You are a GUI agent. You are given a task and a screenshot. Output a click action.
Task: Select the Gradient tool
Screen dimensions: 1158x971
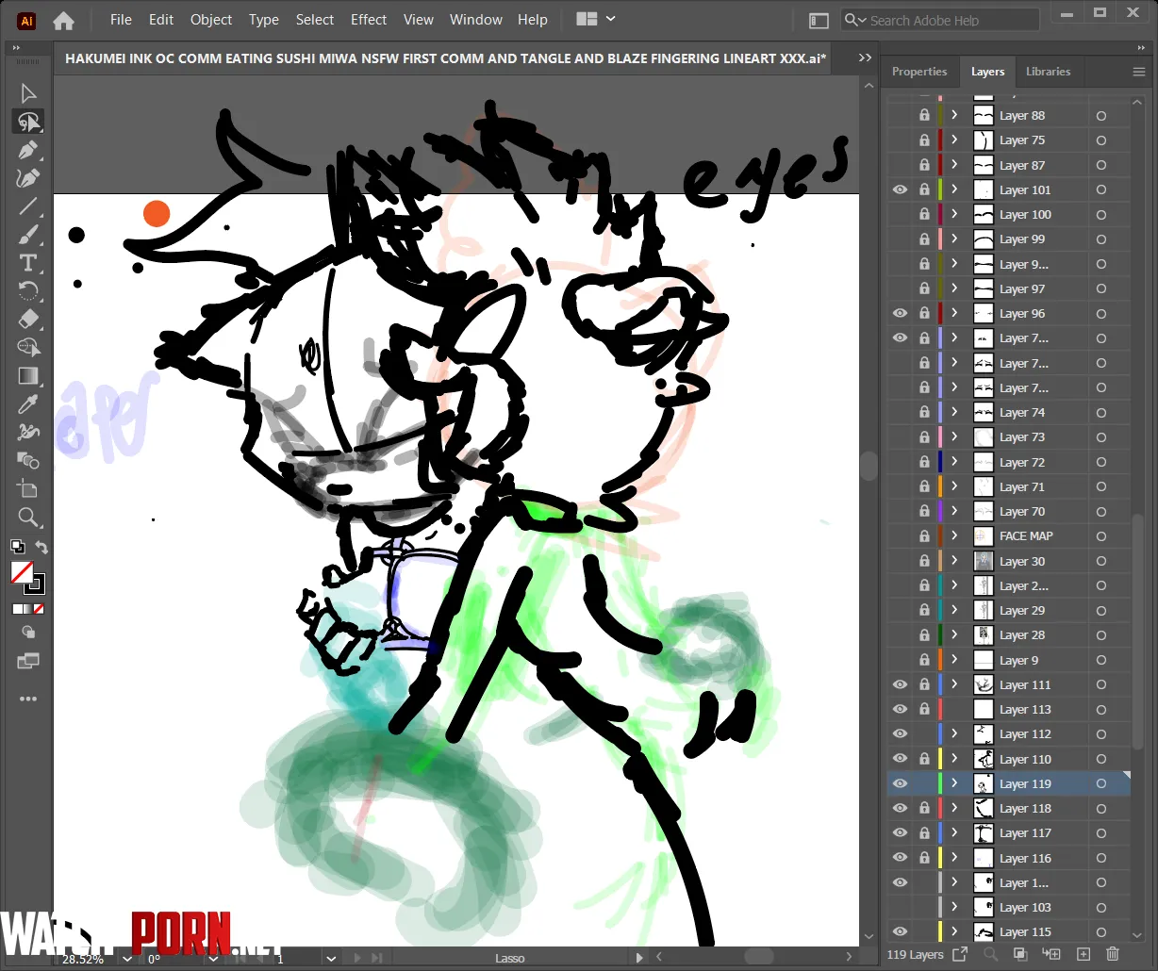(28, 375)
